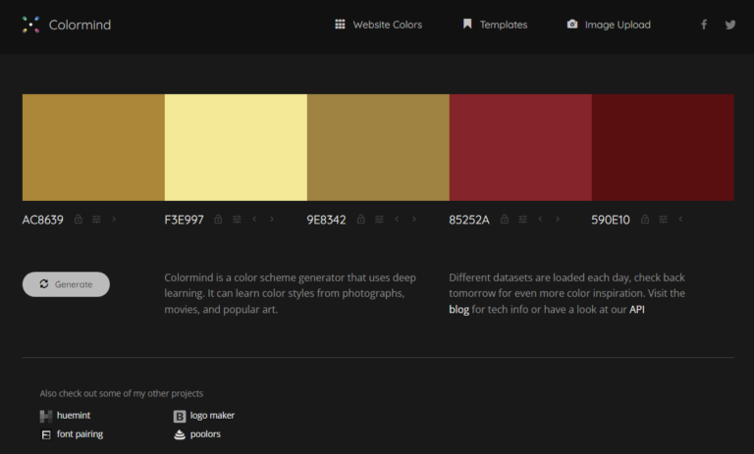Lock the 85252A color
This screenshot has height=454, width=754.
pyautogui.click(x=504, y=220)
